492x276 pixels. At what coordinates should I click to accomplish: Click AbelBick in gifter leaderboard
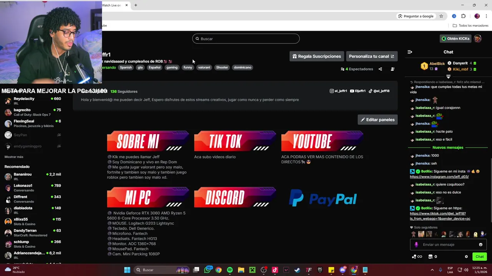[437, 64]
